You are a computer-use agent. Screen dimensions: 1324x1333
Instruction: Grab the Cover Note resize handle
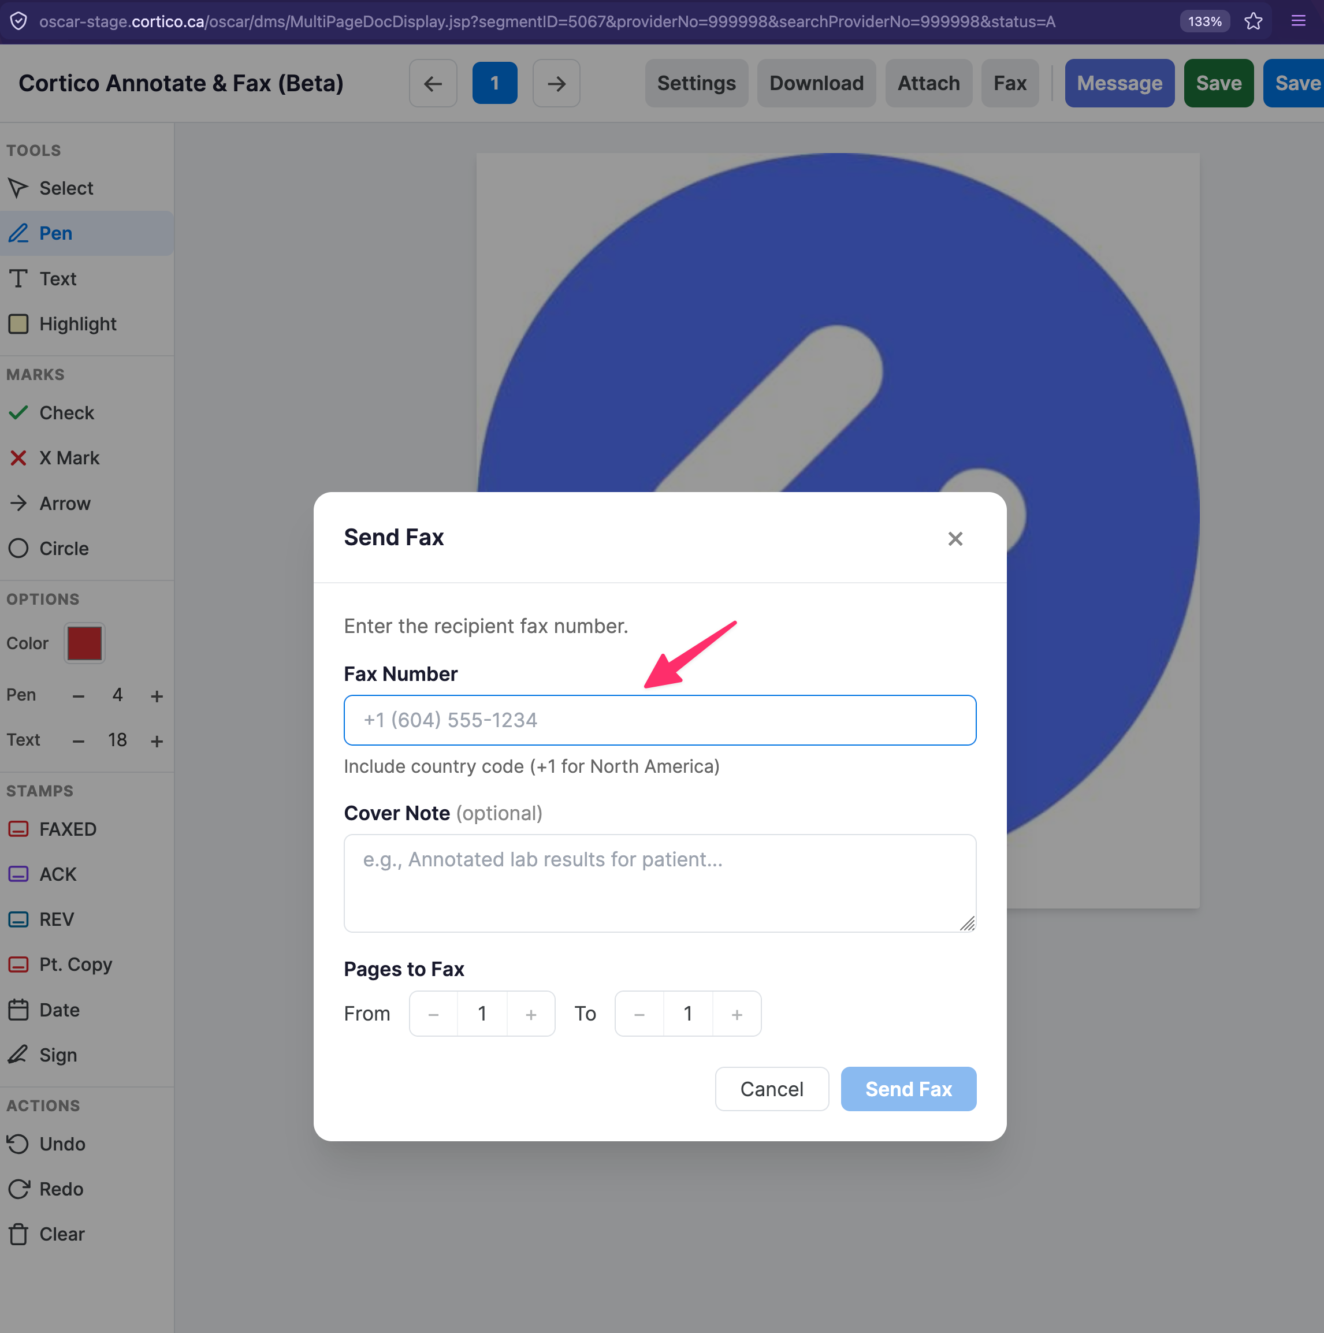pyautogui.click(x=968, y=924)
